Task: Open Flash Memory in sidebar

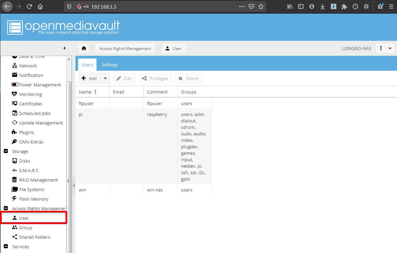Action: pyautogui.click(x=33, y=199)
